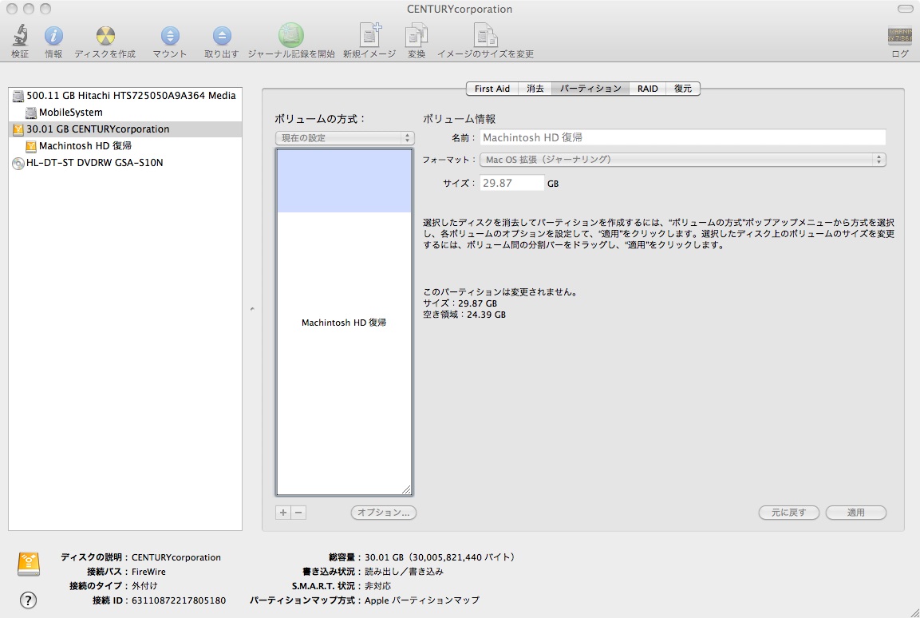This screenshot has width=920, height=618.
Task: Switch to the First Aid tab
Action: point(492,89)
